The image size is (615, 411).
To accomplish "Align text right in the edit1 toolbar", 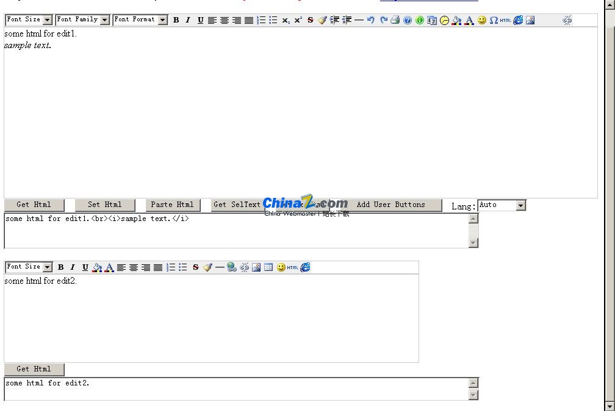I will click(237, 20).
